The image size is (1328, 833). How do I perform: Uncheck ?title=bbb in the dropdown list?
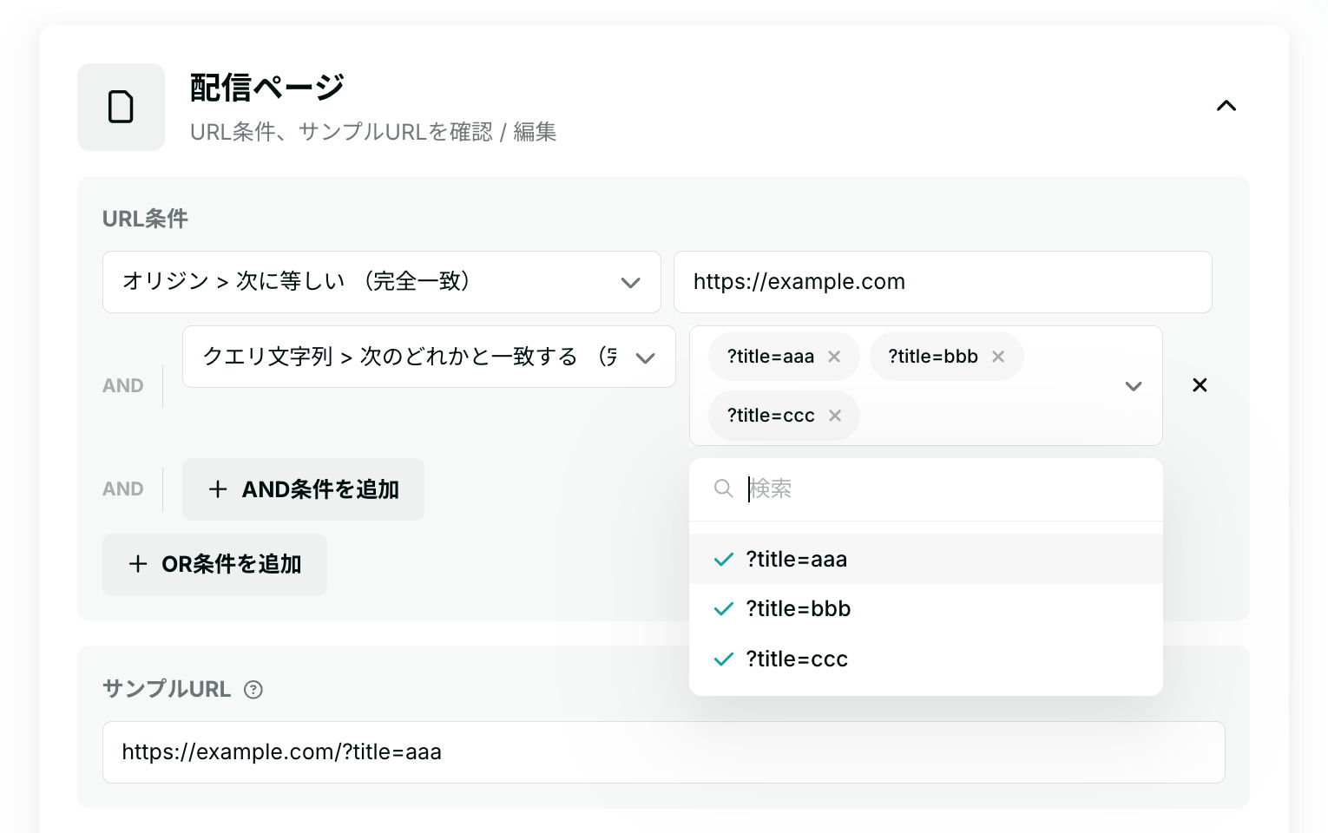pos(798,608)
